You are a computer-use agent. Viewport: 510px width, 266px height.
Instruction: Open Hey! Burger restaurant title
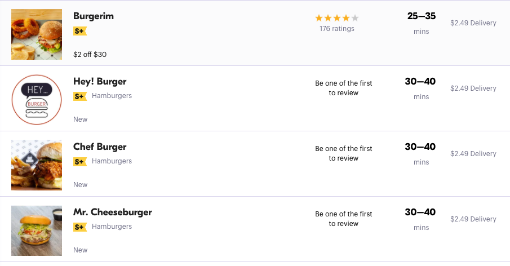click(100, 82)
